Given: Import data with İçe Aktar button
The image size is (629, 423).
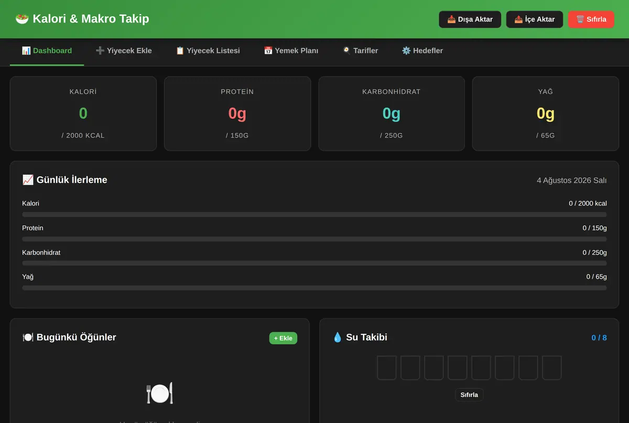Looking at the screenshot, I should click(535, 19).
